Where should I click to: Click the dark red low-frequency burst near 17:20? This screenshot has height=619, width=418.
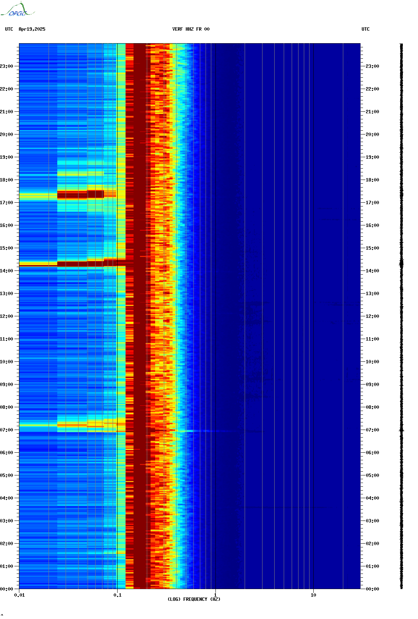(80, 195)
